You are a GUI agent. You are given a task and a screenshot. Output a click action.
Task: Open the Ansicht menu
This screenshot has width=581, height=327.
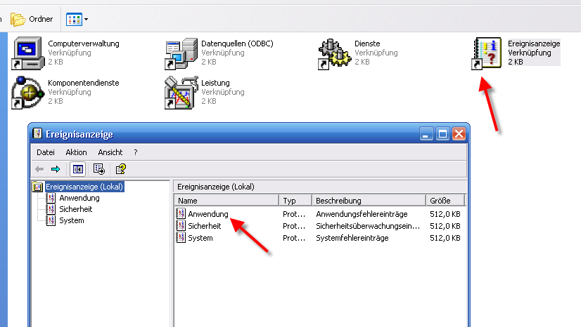pos(110,152)
